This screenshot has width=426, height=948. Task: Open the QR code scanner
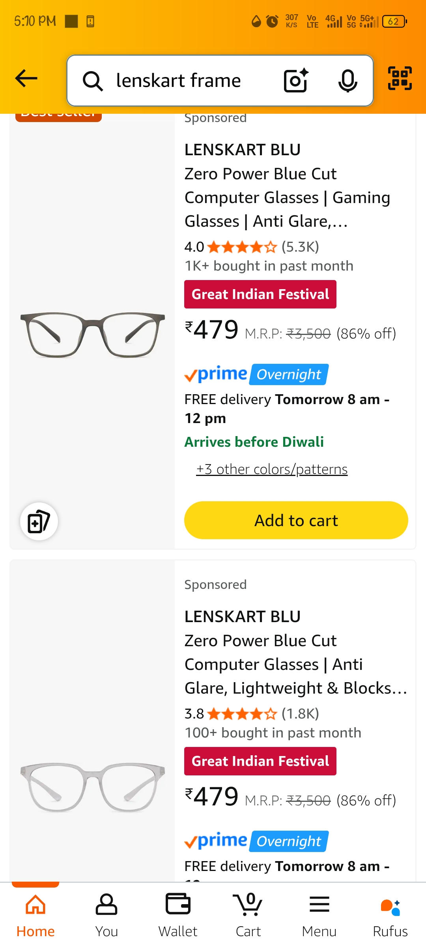pos(400,78)
